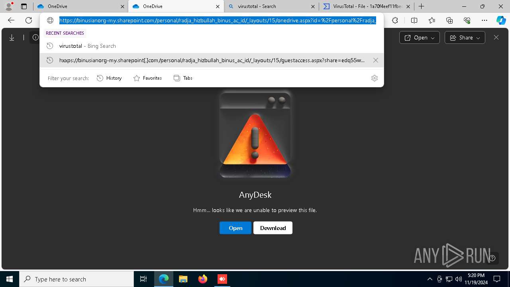Image resolution: width=510 pixels, height=287 pixels.
Task: Switch to virustotal - Search tab
Action: click(271, 6)
